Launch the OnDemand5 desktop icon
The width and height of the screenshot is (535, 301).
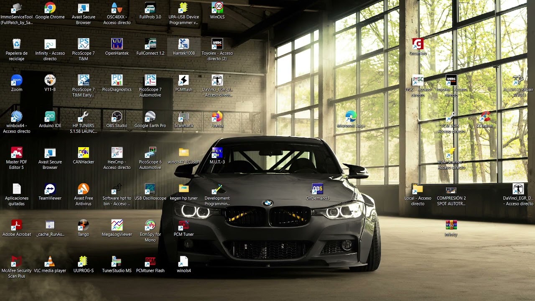point(318,189)
